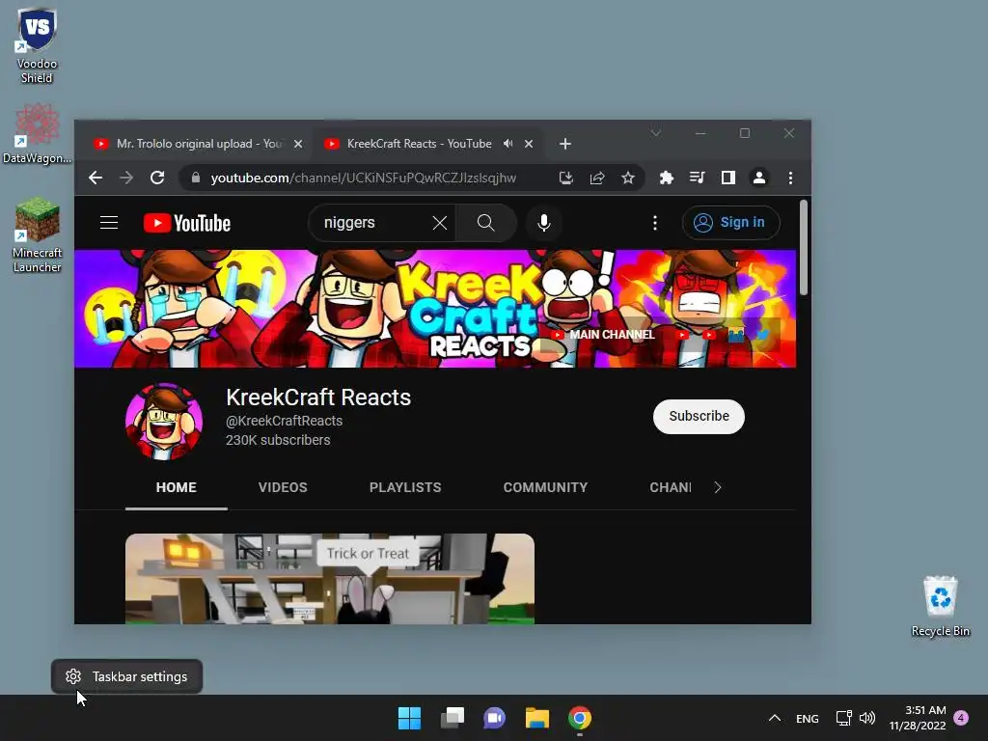Screen dimensions: 988x741
Task: Select Voodoo Shield desktop shortcut
Action: coord(37,45)
